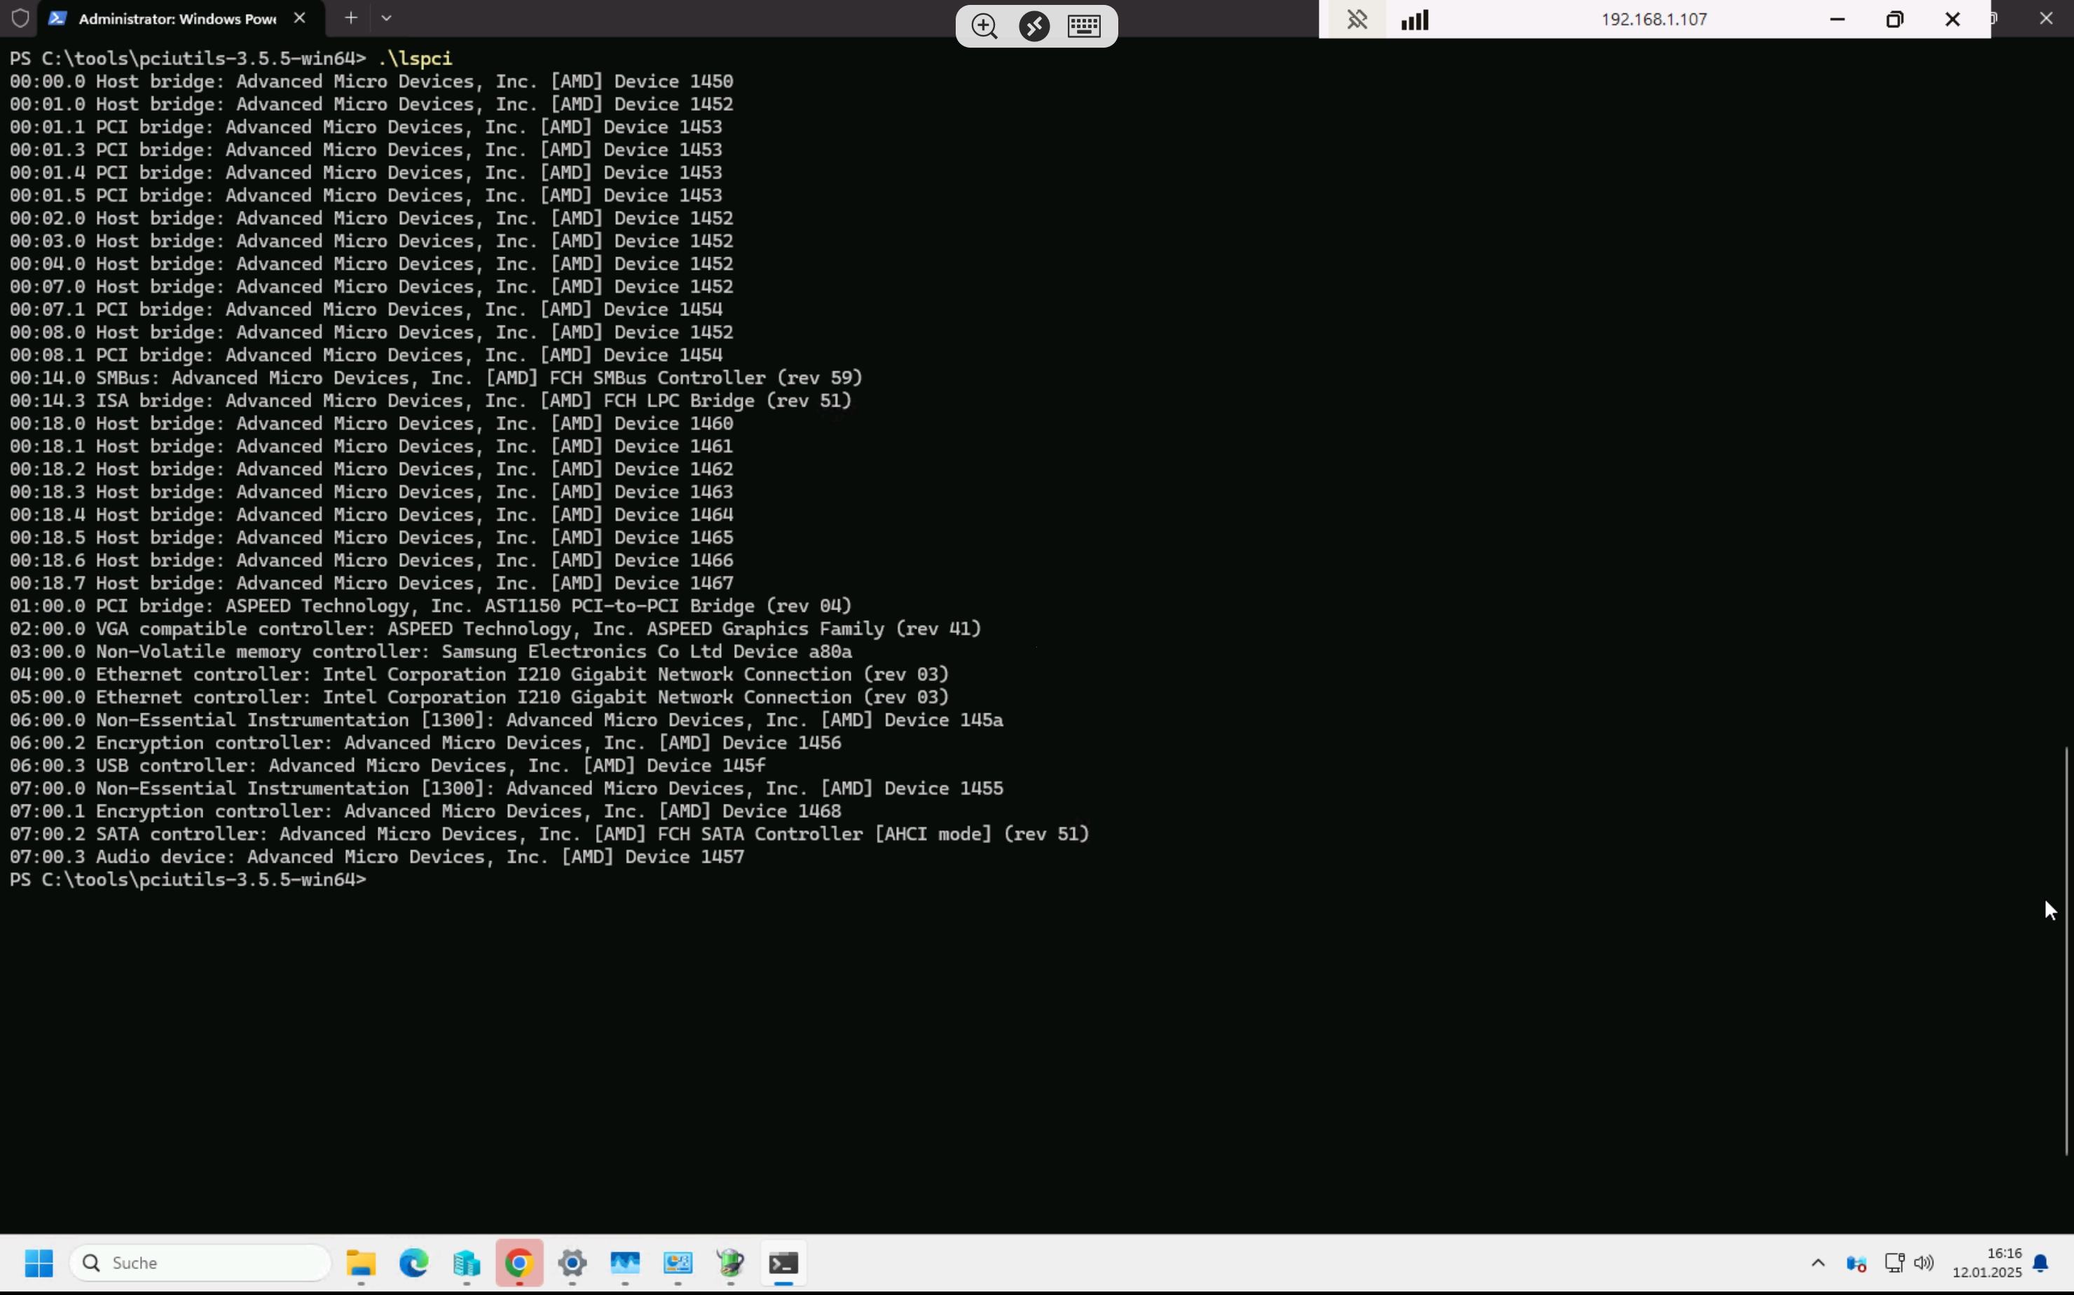Click the line '07:00.3 Audio device ... Device 1457'
The image size is (2074, 1295).
[x=377, y=856]
